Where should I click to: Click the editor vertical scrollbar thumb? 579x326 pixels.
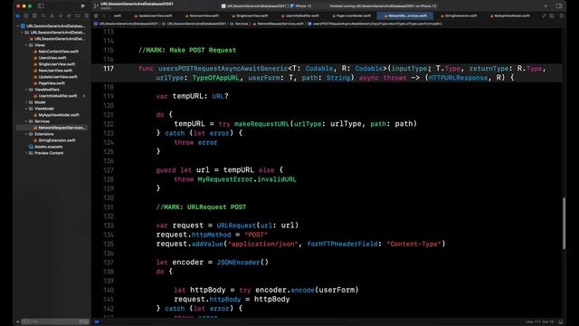pos(564,224)
